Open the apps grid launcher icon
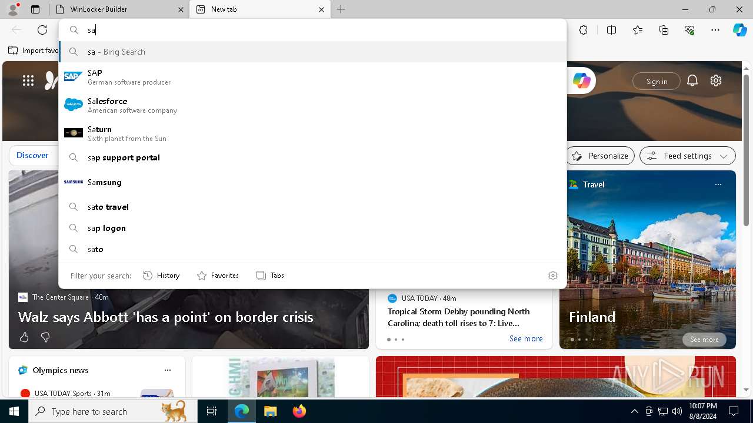The height and width of the screenshot is (423, 753). point(28,80)
